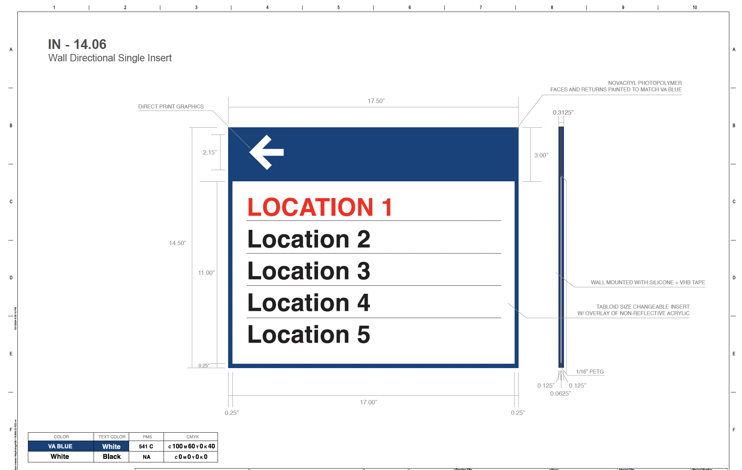Click the Wall Directional Single Insert subtitle
742x470 pixels.
coord(110,58)
